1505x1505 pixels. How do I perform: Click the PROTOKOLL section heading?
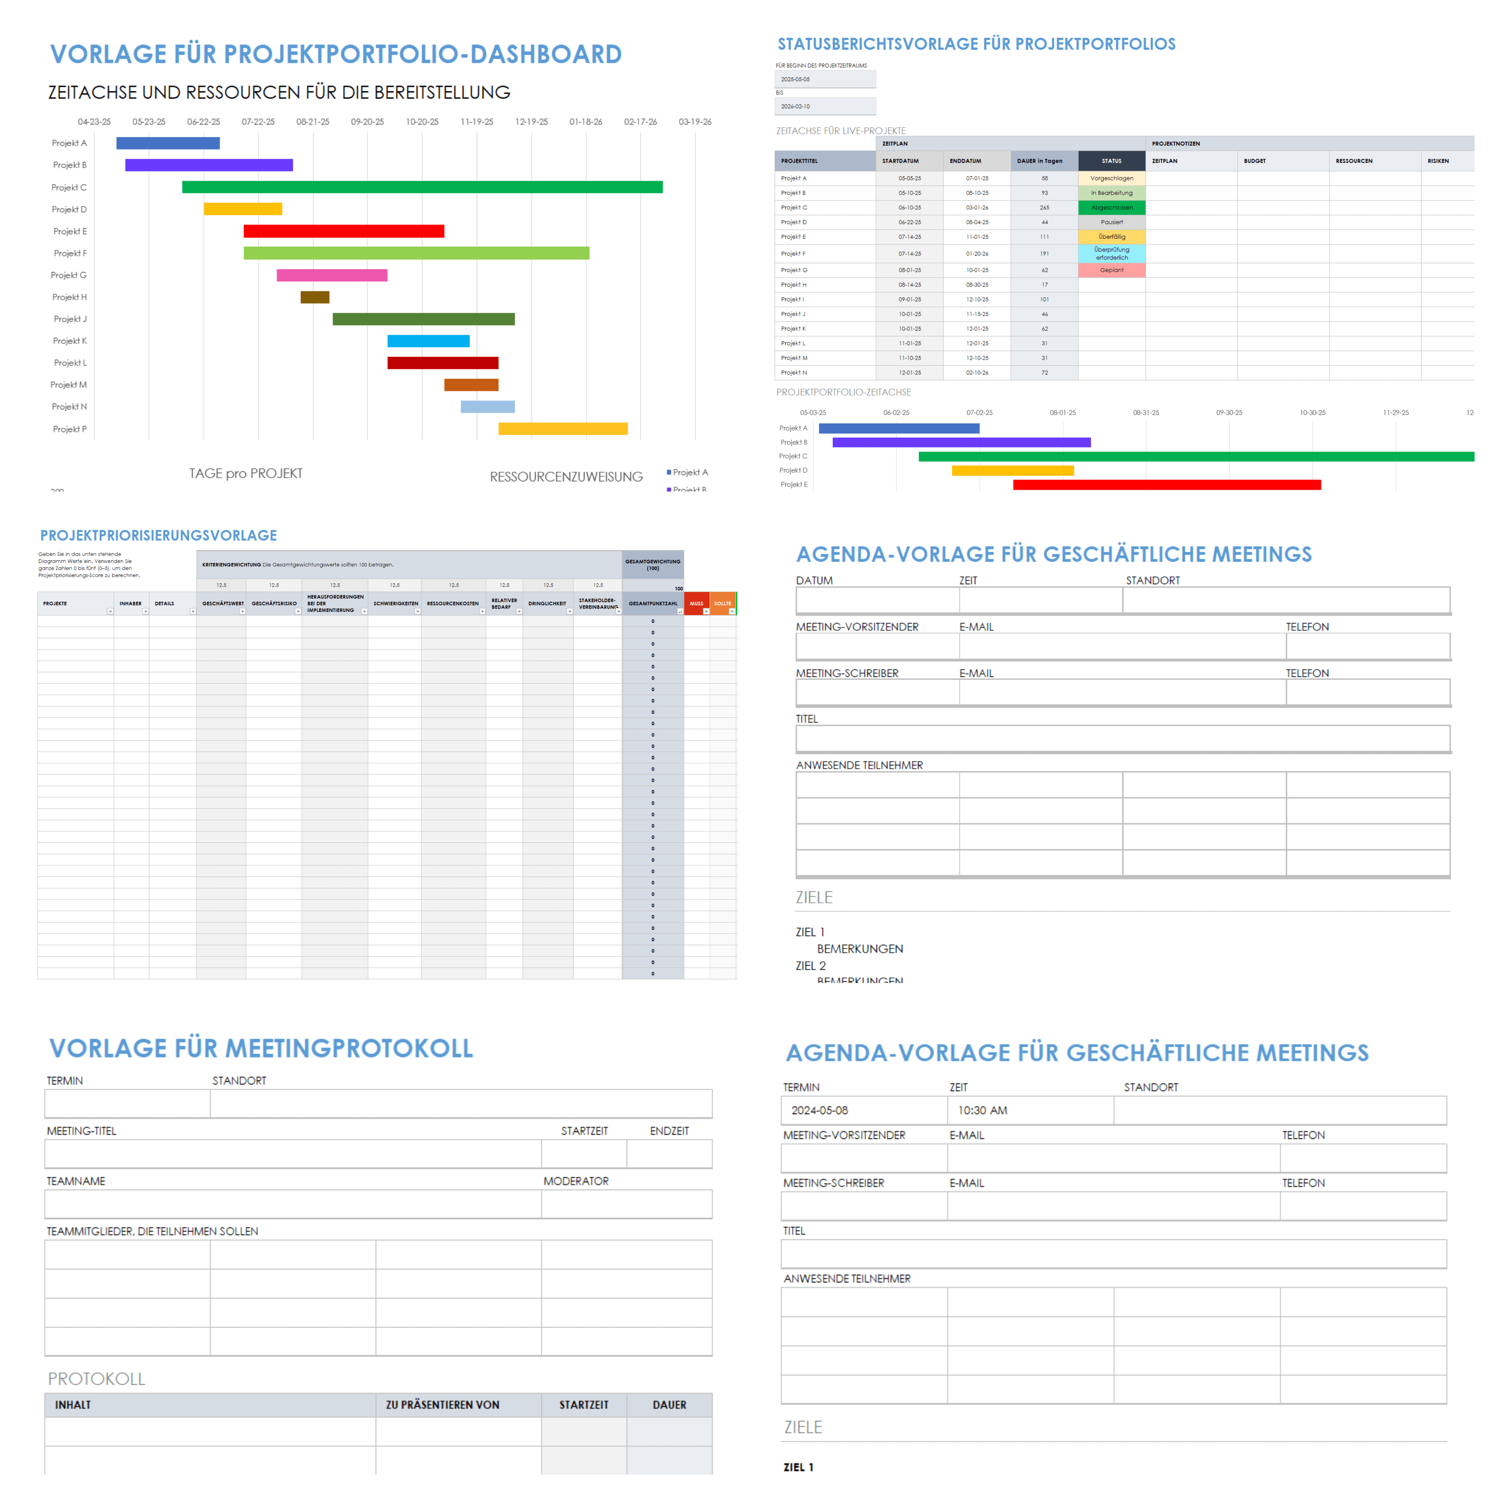pos(96,1379)
